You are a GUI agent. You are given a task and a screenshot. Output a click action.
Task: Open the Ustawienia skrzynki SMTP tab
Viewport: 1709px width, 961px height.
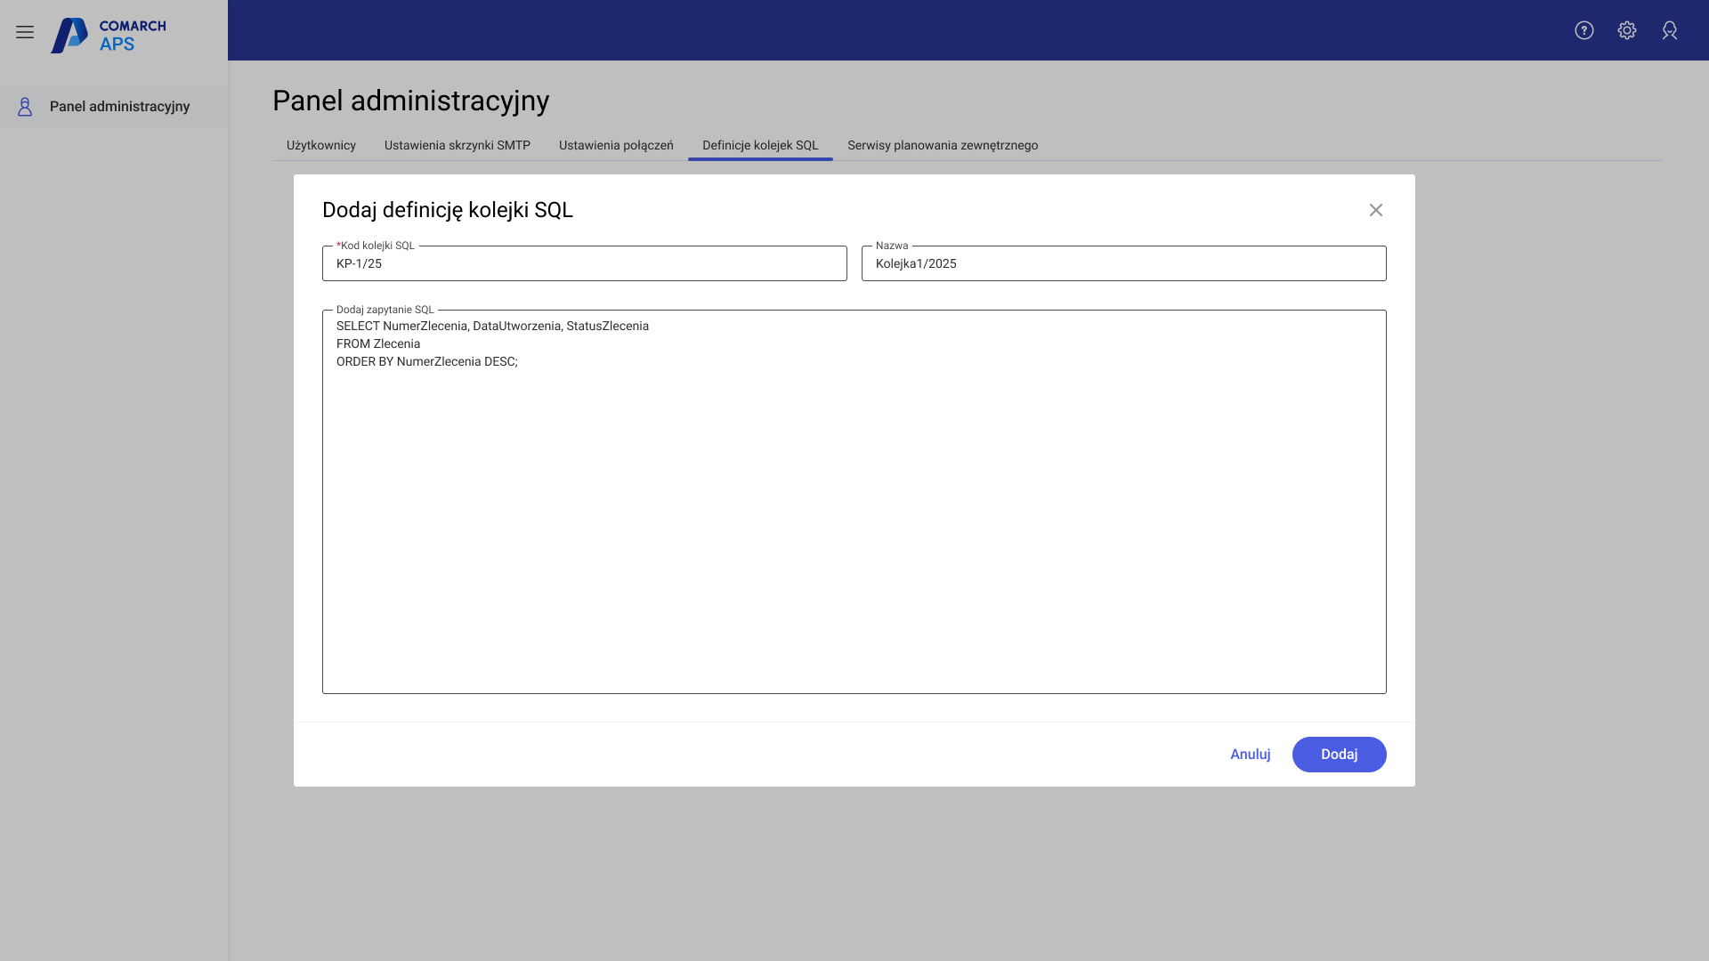pyautogui.click(x=457, y=145)
